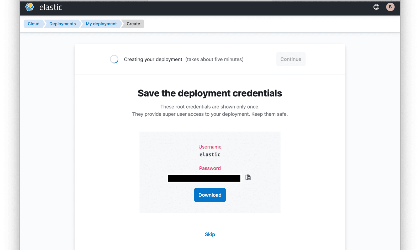Click the elastic brand name text
Screen dimensions: 420x250
(x=51, y=7)
